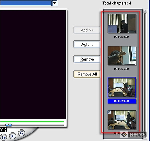This screenshot has width=150, height=141.
Task: Click the timecode stepper arrows
Action: [5, 130]
